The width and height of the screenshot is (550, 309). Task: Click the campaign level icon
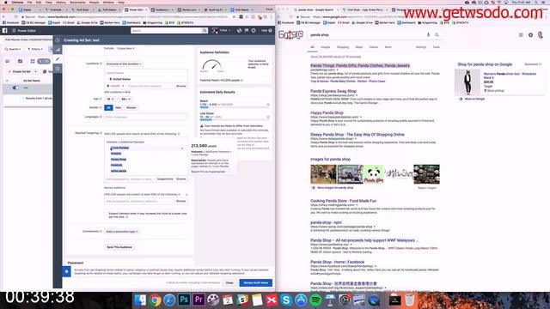8,61
